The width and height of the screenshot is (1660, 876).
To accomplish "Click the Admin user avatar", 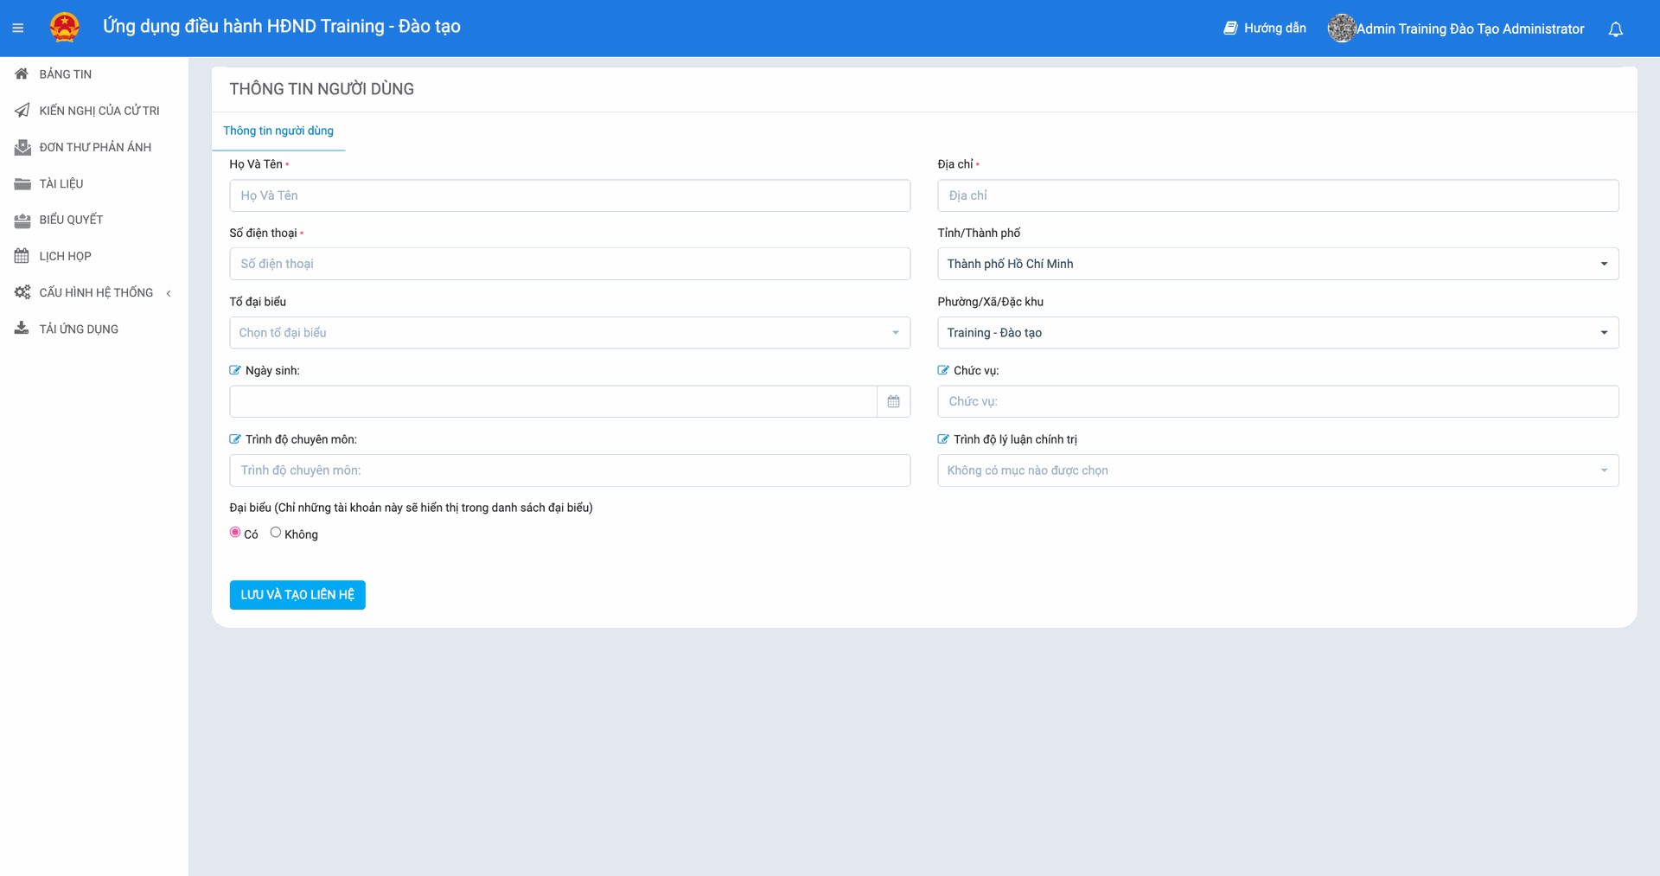I will coord(1341,29).
